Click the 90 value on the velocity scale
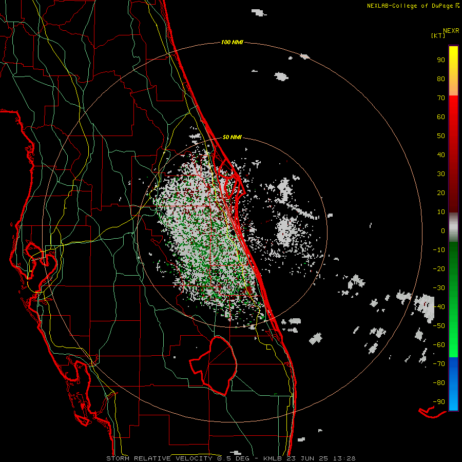 (441, 60)
